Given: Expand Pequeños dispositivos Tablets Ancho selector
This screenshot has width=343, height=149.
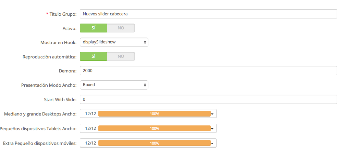Looking at the screenshot, I should pos(148,128).
